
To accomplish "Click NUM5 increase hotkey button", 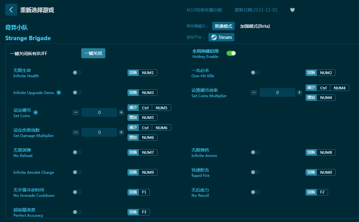I will (x=142, y=117).
